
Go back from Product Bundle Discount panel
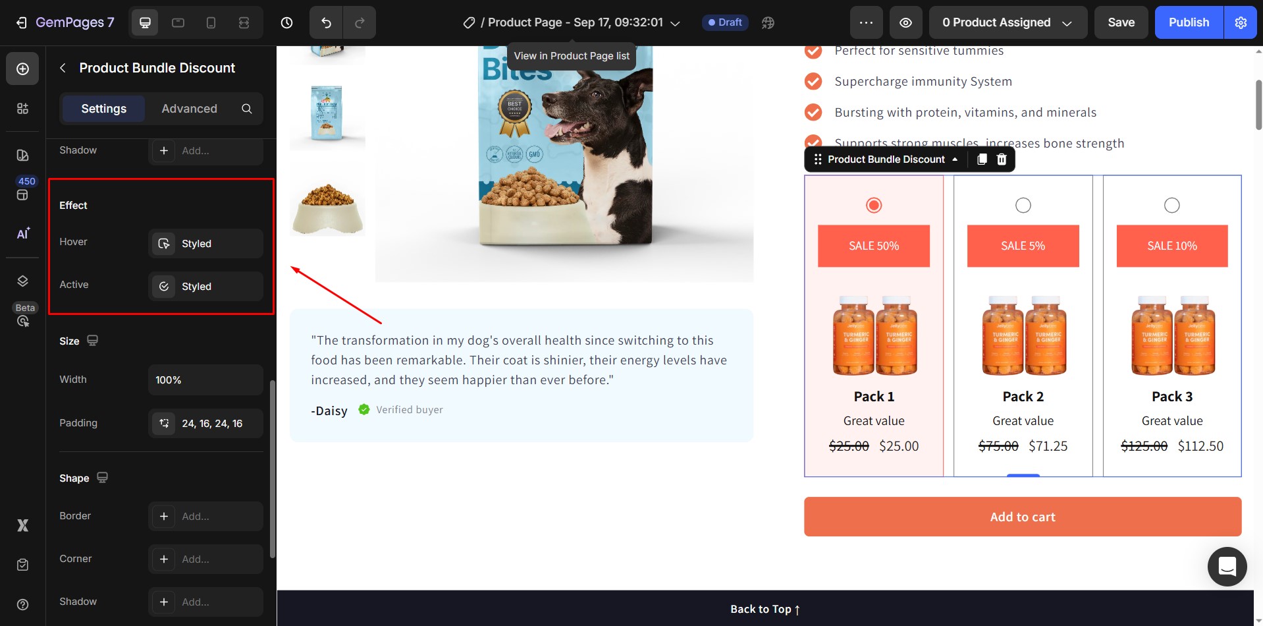click(63, 68)
